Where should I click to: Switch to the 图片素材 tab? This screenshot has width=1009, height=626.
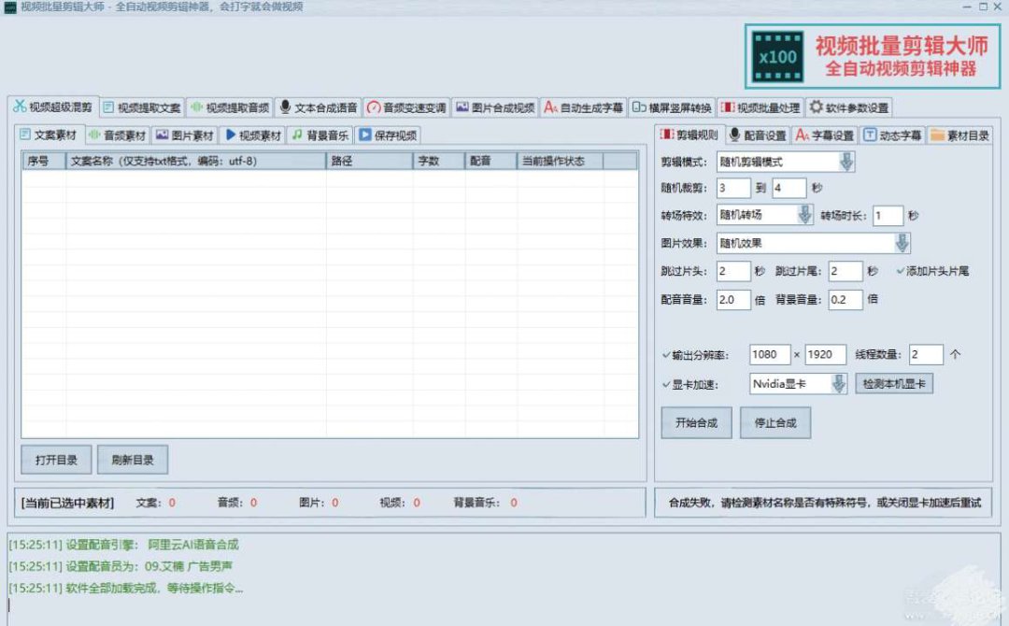(x=185, y=135)
